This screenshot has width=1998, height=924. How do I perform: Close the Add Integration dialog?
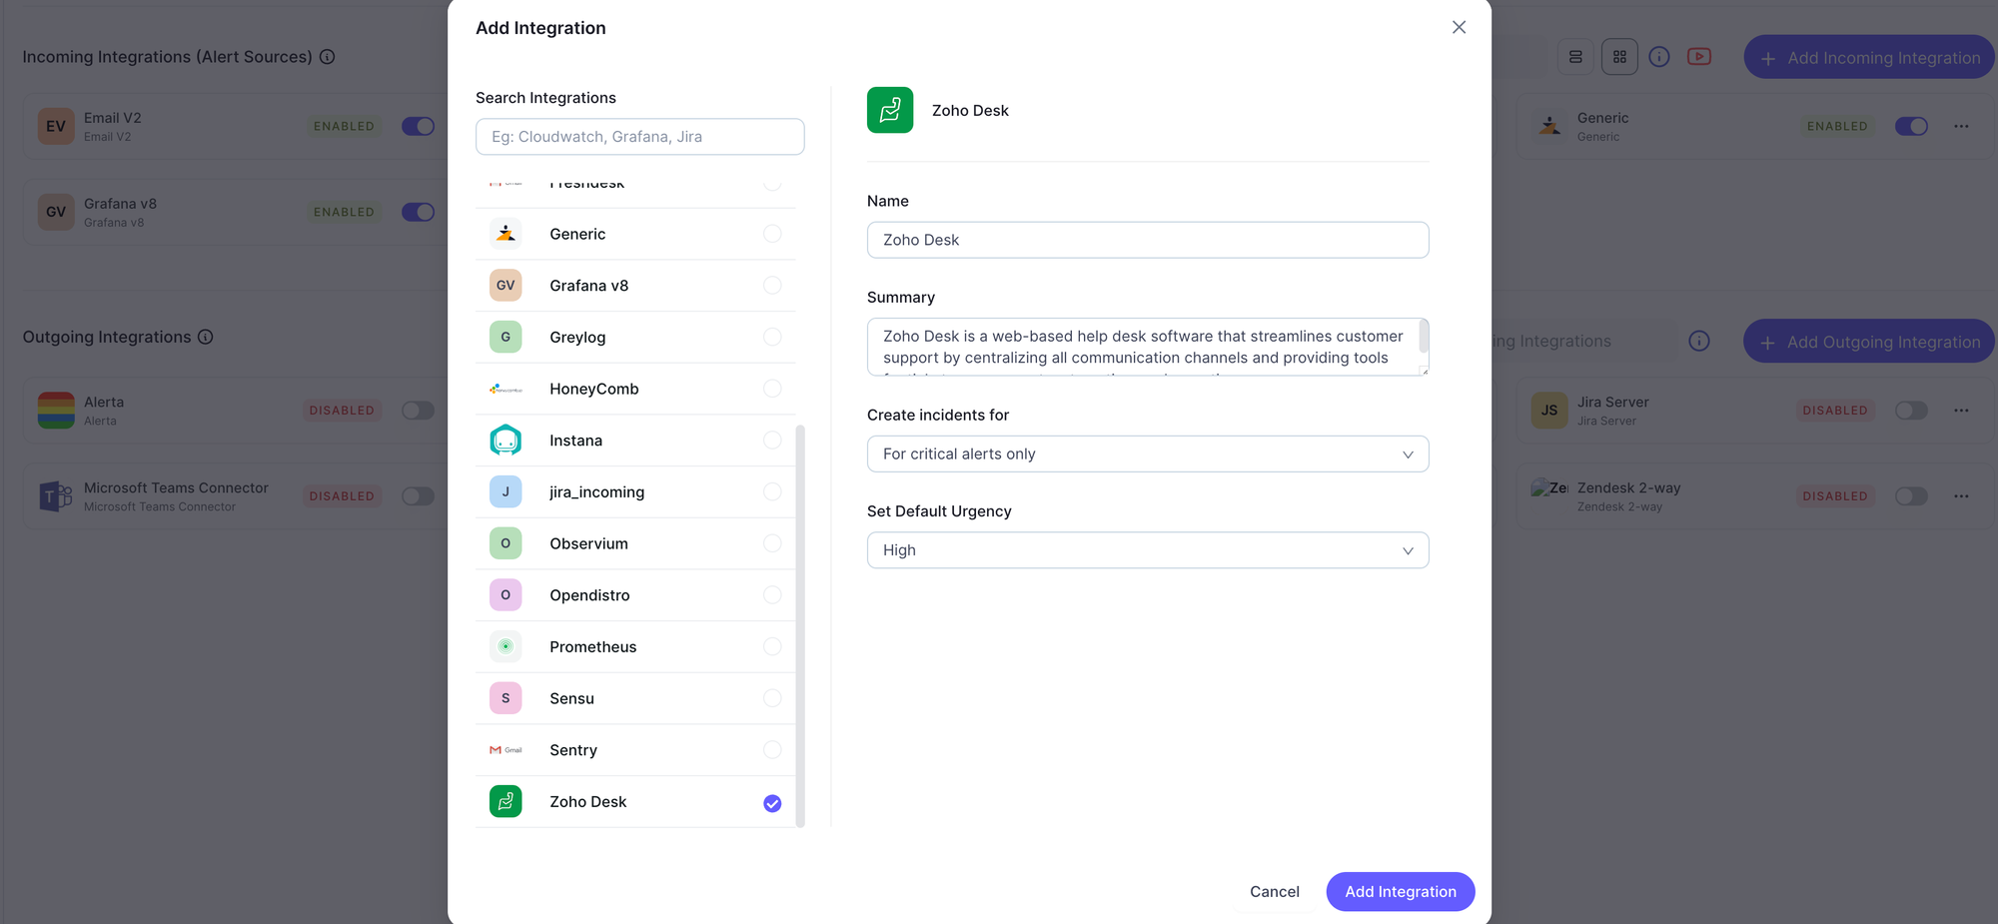1459,27
